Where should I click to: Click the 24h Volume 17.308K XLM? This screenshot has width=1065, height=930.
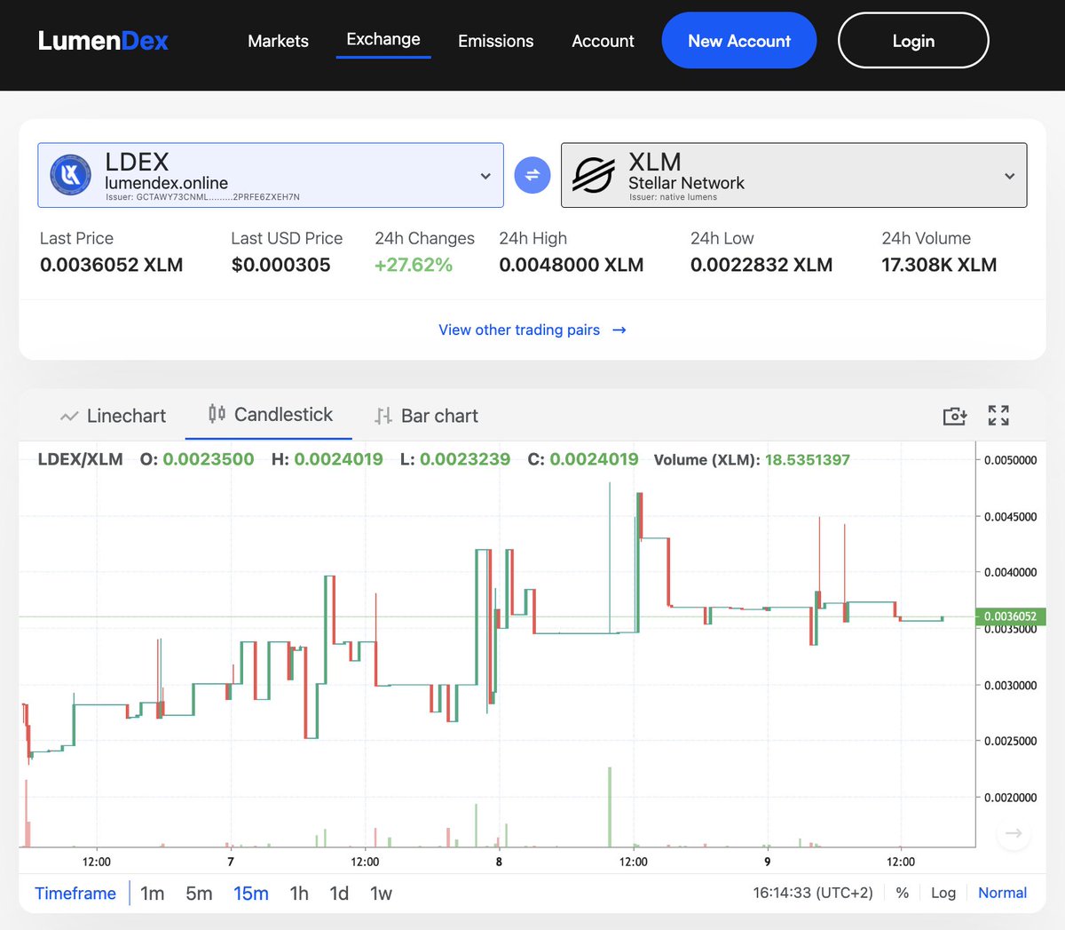tap(939, 265)
